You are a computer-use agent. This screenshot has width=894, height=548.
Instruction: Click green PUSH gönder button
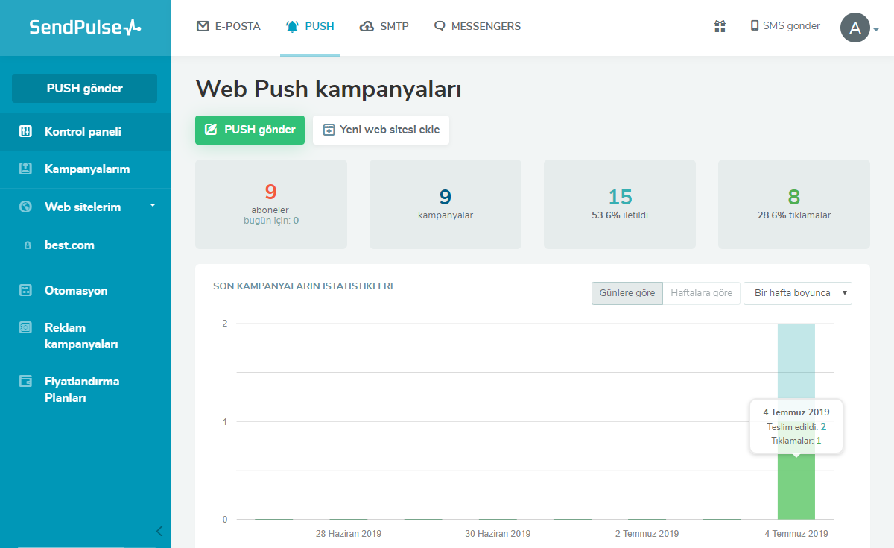[x=250, y=130]
